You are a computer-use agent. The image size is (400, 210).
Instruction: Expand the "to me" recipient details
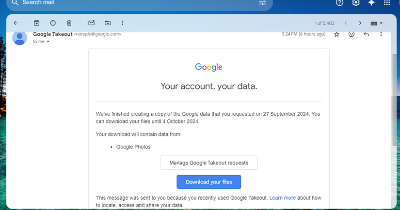48,42
